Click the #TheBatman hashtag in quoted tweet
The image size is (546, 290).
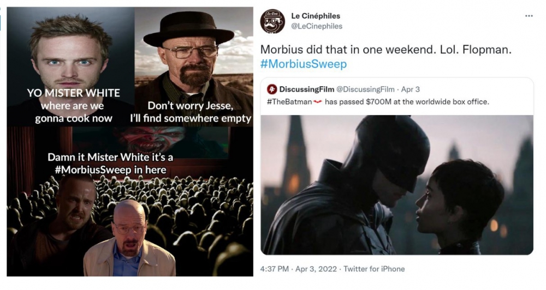289,102
